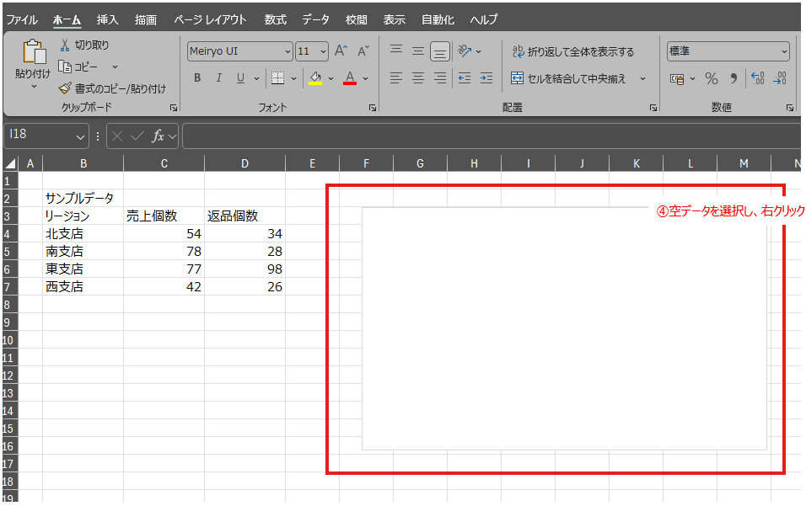Click the percent style icon
The height and width of the screenshot is (506, 806).
point(711,78)
